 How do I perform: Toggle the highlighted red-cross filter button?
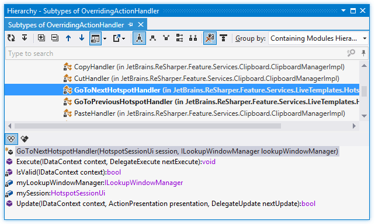coord(210,38)
